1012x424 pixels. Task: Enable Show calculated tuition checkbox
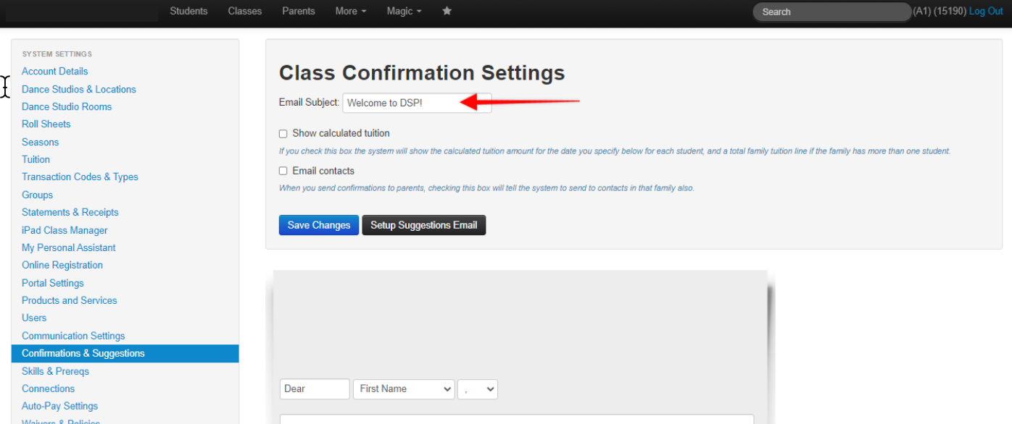(x=283, y=134)
